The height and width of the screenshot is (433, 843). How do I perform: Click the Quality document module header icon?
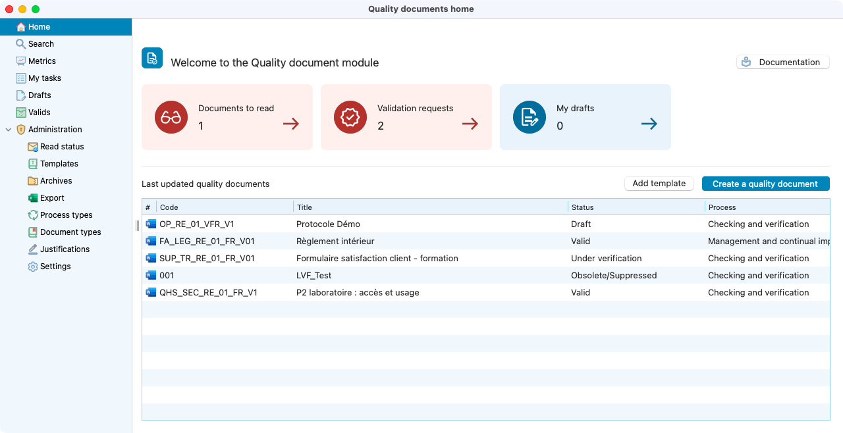coord(152,58)
